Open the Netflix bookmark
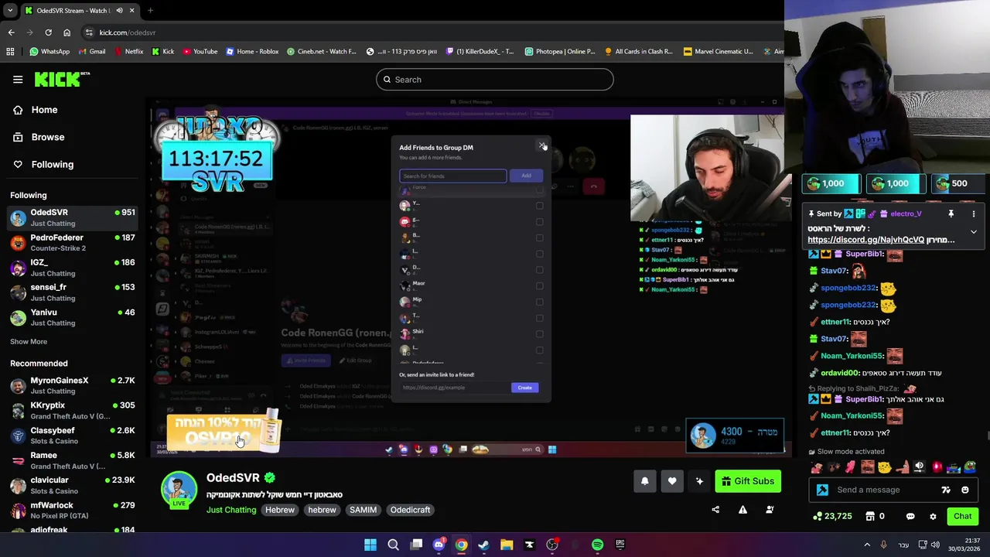This screenshot has height=557, width=990. 128,52
